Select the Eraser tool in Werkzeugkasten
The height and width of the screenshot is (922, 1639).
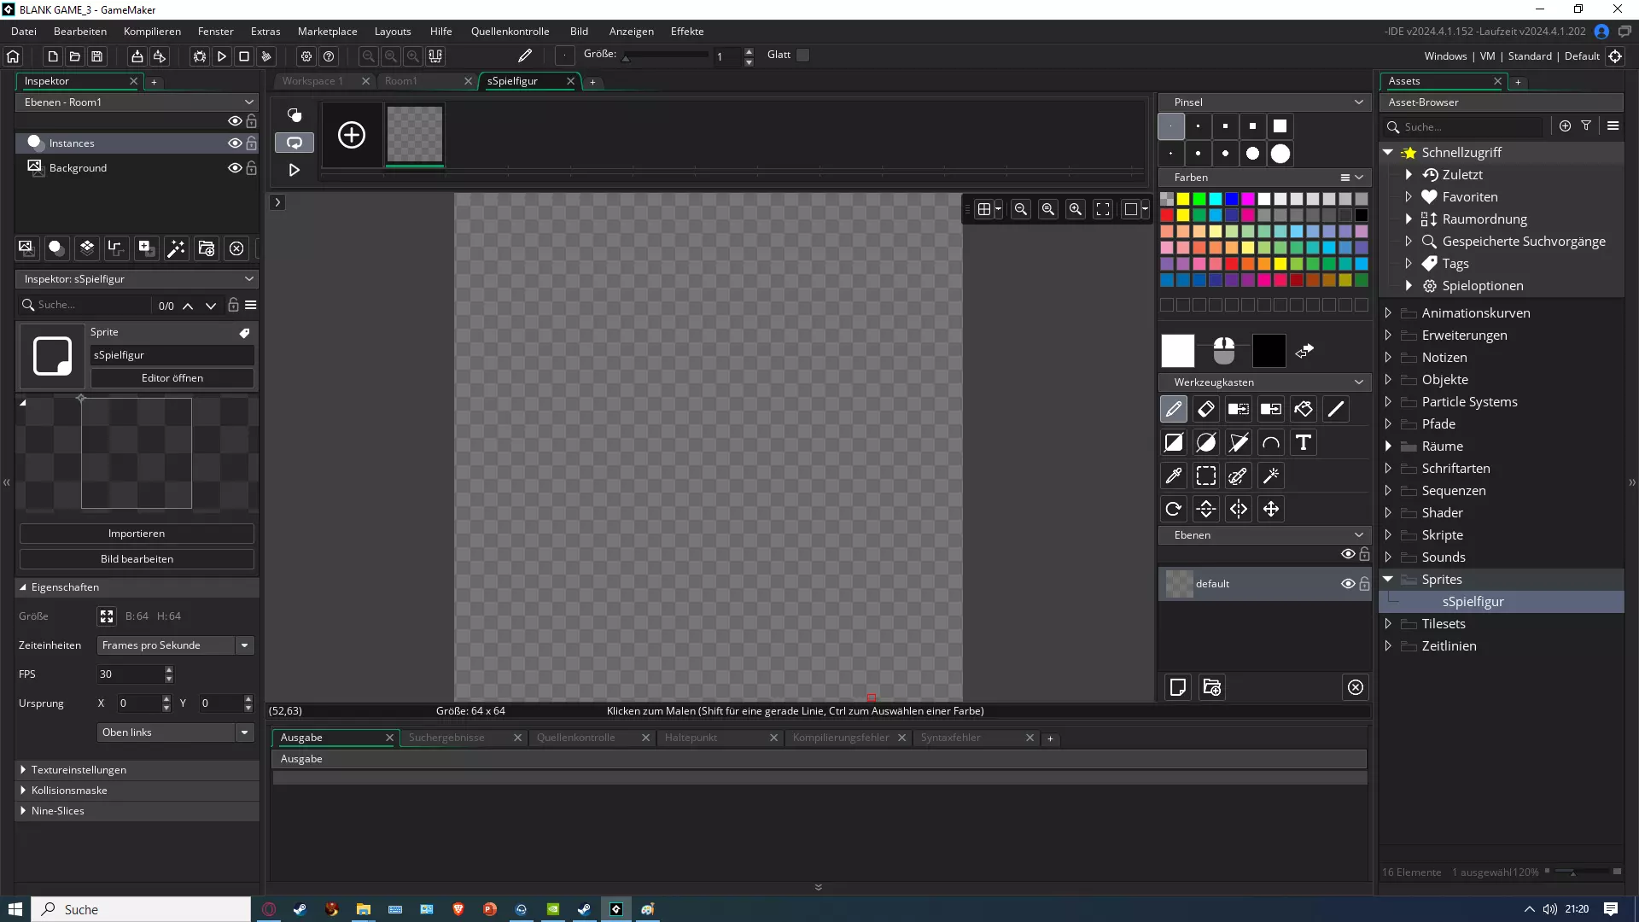pyautogui.click(x=1206, y=410)
